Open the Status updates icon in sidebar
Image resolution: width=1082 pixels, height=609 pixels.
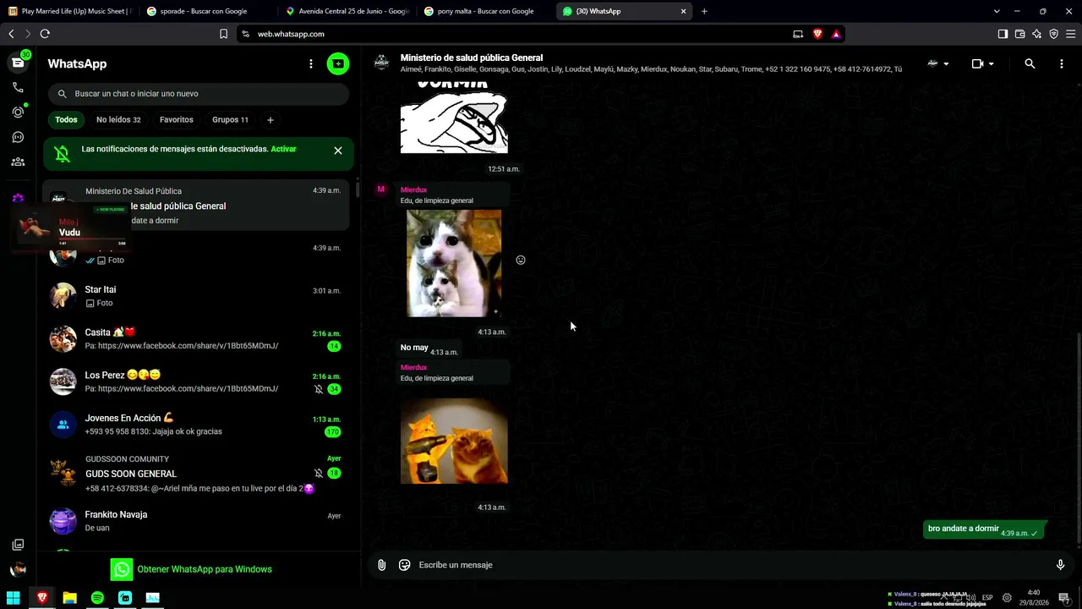point(18,112)
